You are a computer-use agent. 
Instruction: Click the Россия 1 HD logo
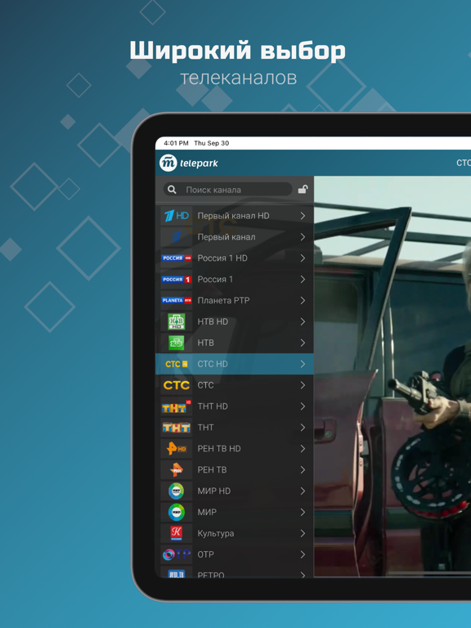177,258
